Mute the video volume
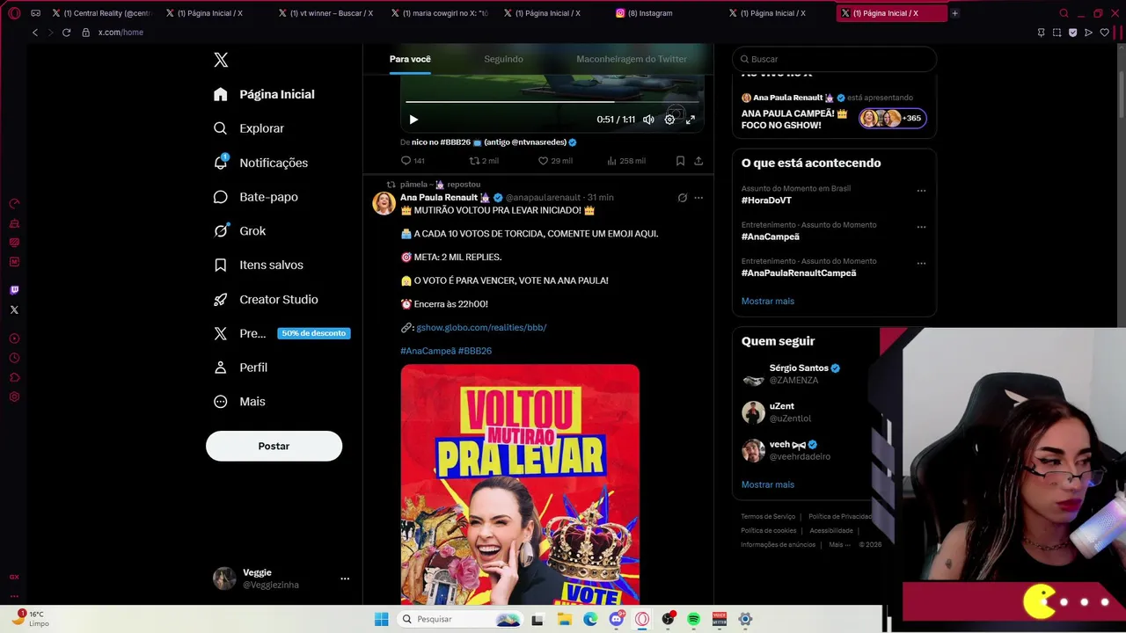This screenshot has width=1126, height=633. (x=648, y=120)
